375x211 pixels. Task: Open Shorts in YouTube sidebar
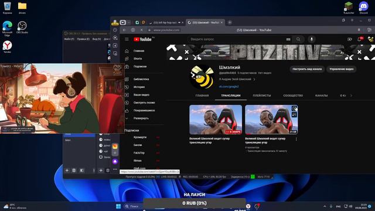tap(138, 59)
